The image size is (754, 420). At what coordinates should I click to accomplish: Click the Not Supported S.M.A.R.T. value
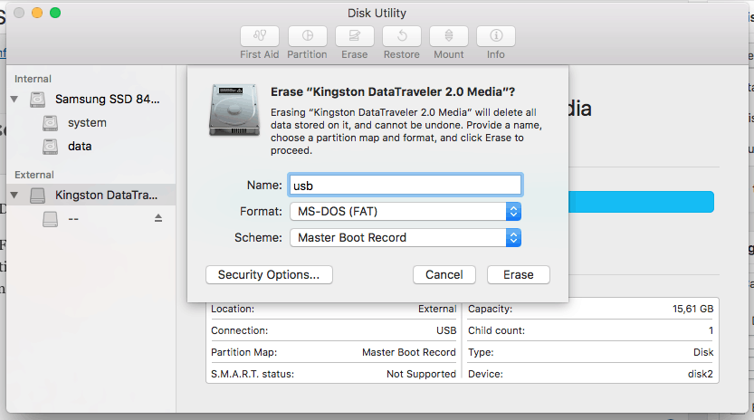pyautogui.click(x=421, y=374)
